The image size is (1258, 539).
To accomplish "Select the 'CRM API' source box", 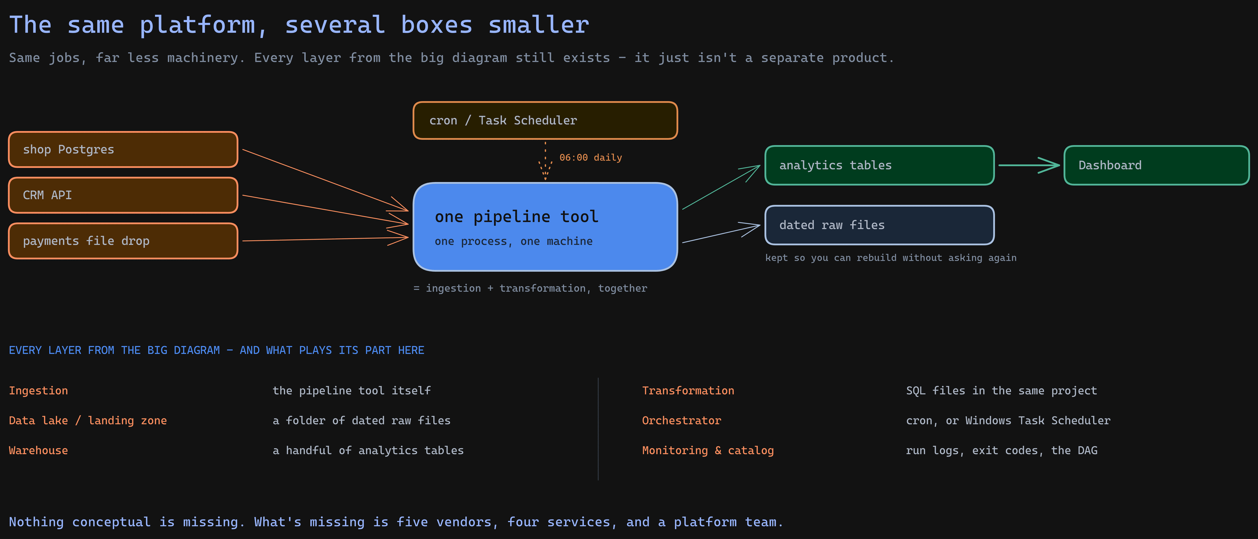I will point(123,195).
